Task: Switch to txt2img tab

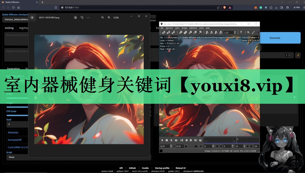Action: (9, 28)
